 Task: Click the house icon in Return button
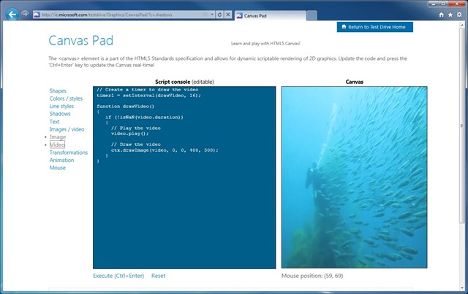pos(344,27)
